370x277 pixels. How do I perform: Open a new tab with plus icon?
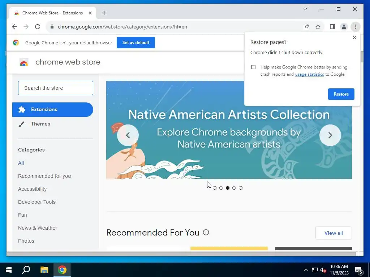pyautogui.click(x=104, y=13)
